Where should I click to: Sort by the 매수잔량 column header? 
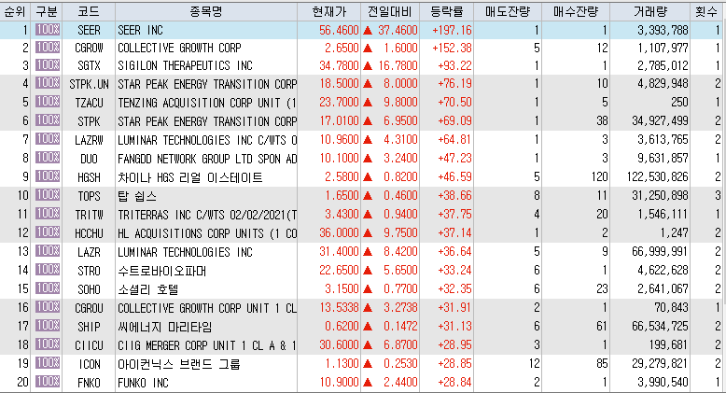pos(576,11)
